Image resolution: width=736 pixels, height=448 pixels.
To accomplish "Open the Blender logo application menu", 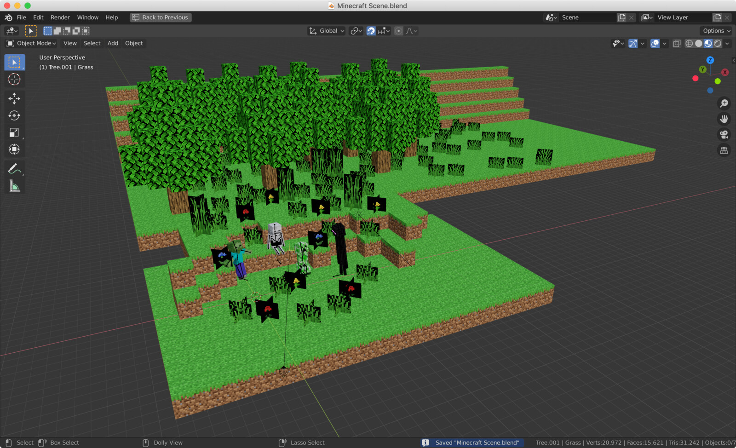I will tap(8, 17).
